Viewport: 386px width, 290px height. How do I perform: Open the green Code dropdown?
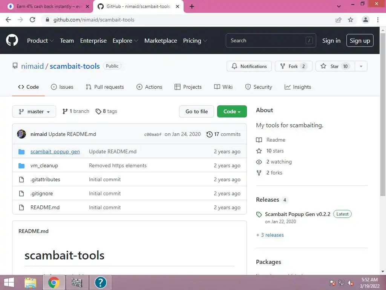(x=232, y=111)
